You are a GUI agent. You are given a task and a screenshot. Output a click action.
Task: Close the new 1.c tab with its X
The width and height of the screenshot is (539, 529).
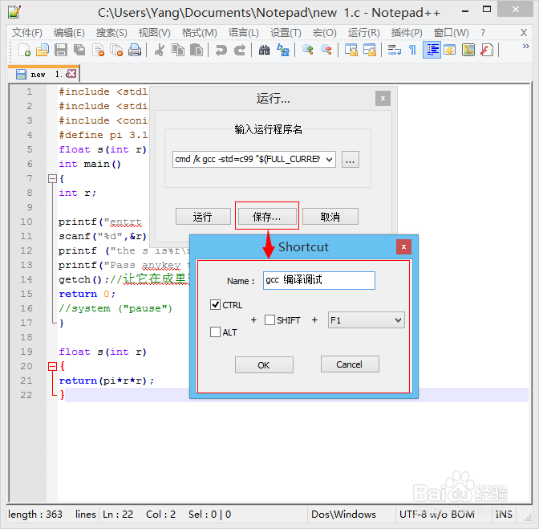(71, 73)
